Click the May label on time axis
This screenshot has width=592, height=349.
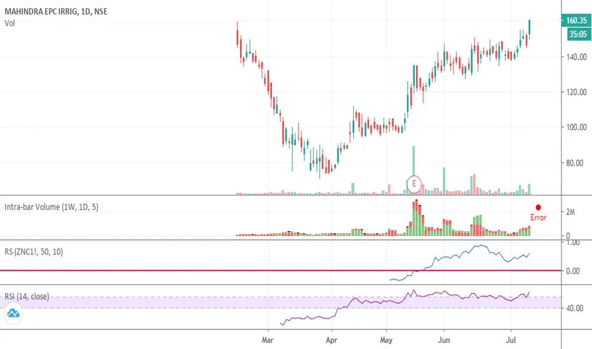[386, 340]
